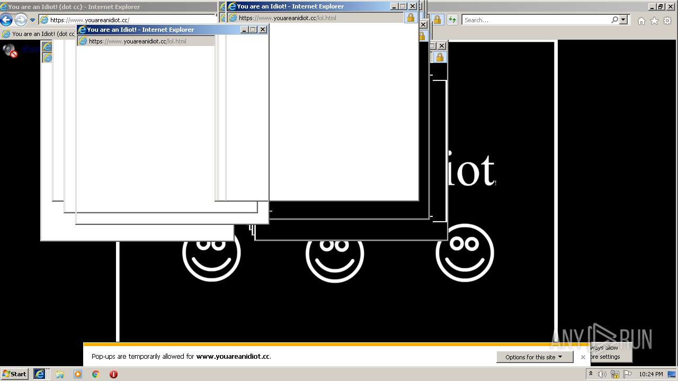Minimize the main Internet Explorer window
This screenshot has width=678, height=381.
pyautogui.click(x=652, y=6)
